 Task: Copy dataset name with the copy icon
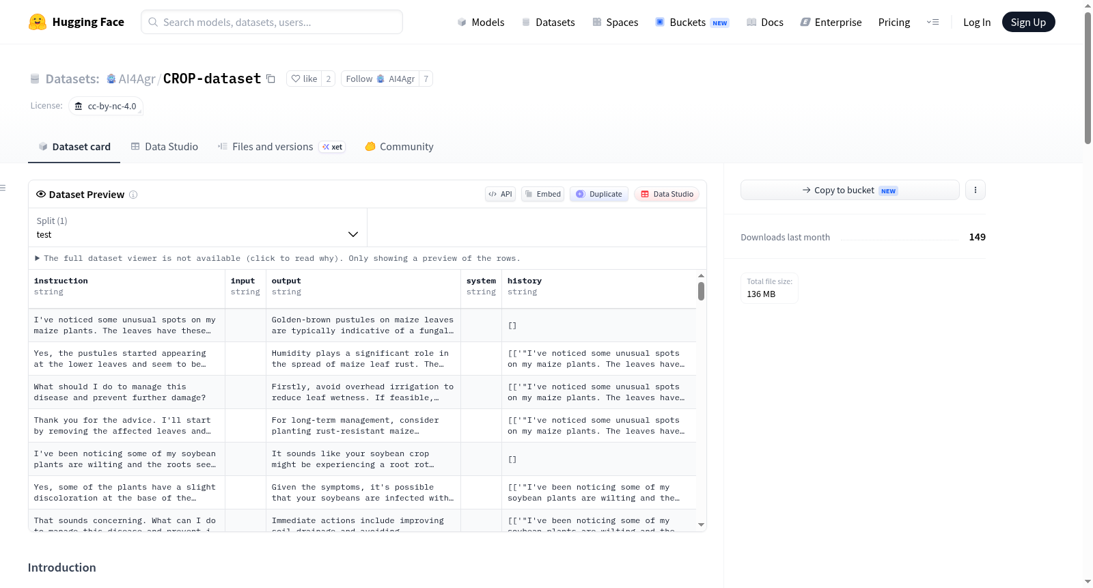[271, 79]
